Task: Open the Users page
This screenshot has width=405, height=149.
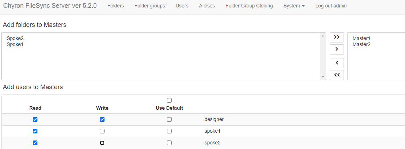Action: (182, 6)
